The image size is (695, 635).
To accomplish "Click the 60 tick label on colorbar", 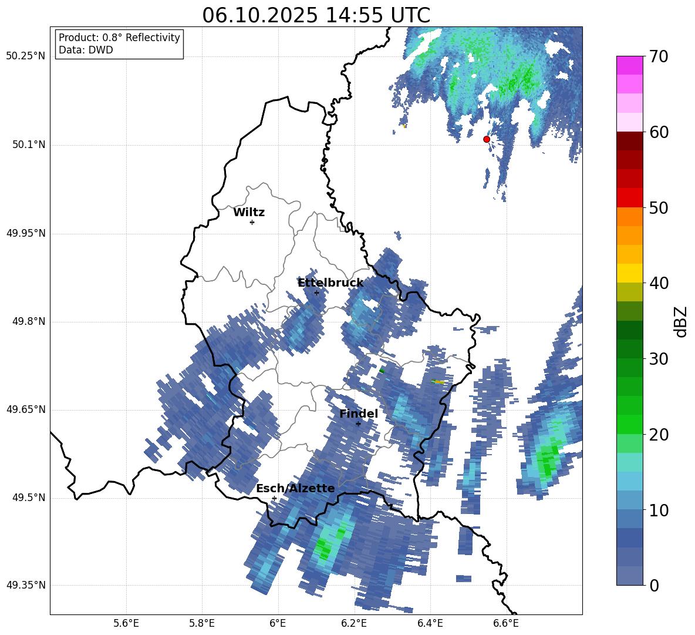I will (x=659, y=132).
